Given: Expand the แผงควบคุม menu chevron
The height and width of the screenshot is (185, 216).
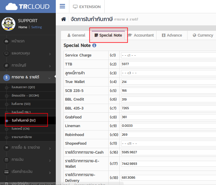Looking at the screenshot, I should (50, 54).
